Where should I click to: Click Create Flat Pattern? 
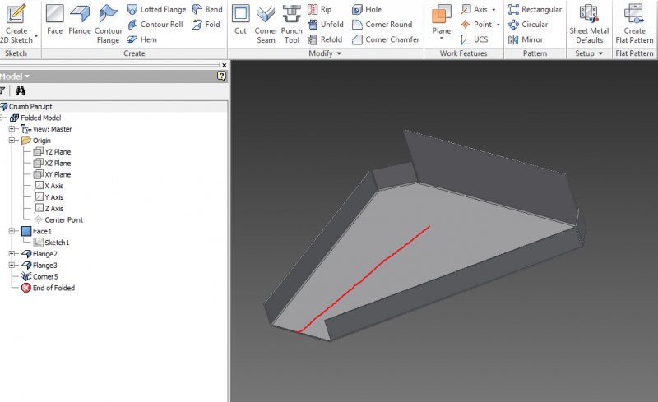point(634,24)
